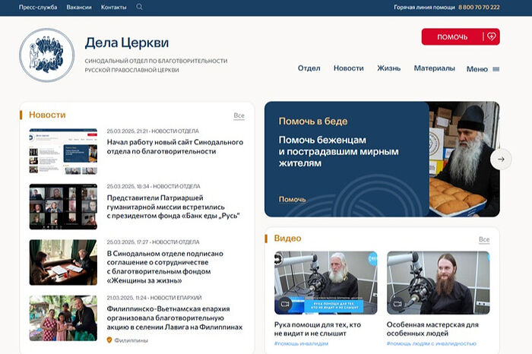Select Материалы in the main navigation

click(x=434, y=68)
